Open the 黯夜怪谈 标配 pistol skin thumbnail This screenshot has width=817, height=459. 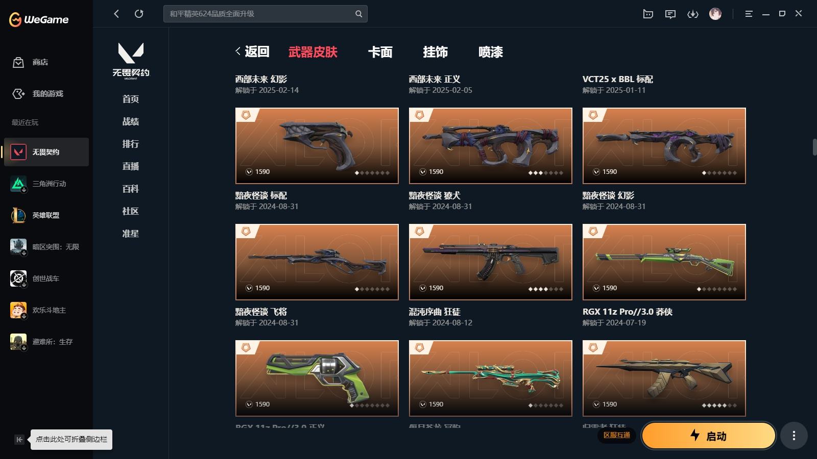[317, 145]
